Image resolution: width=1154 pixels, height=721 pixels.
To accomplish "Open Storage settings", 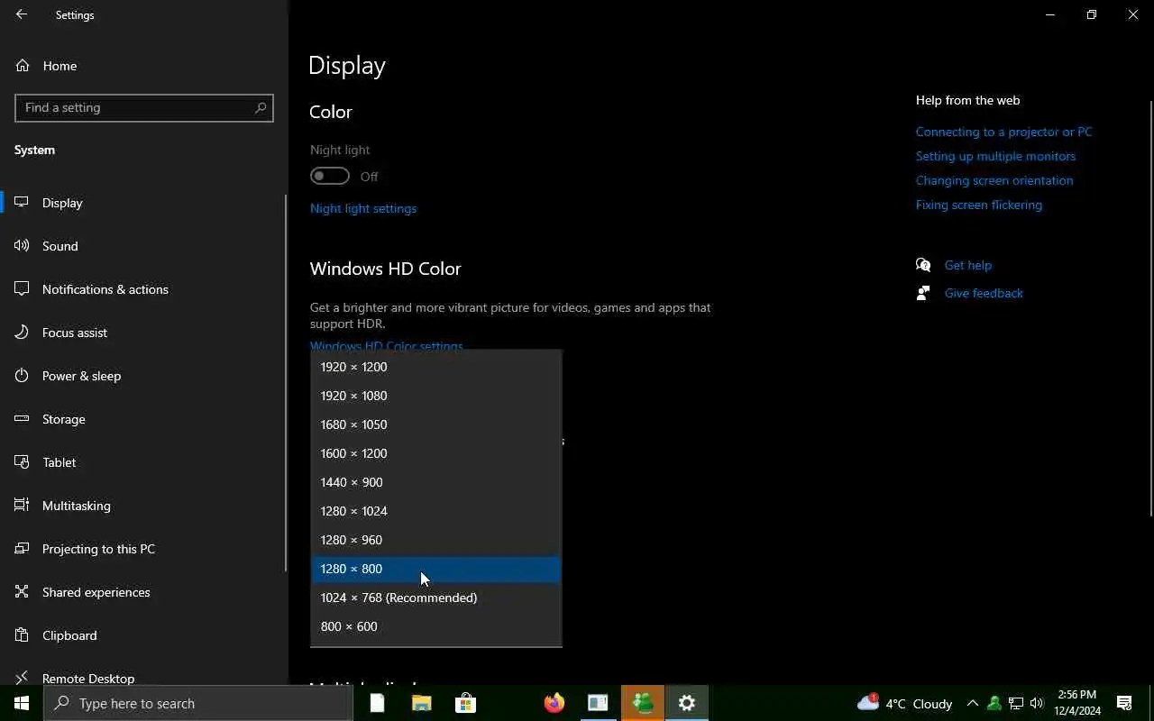I will coord(144,419).
